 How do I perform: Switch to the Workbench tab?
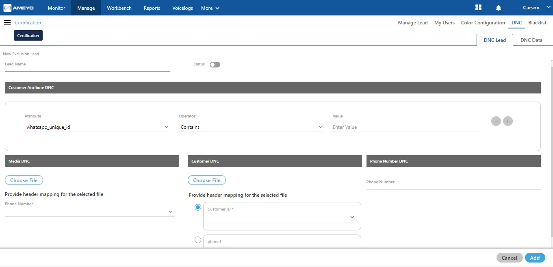119,8
